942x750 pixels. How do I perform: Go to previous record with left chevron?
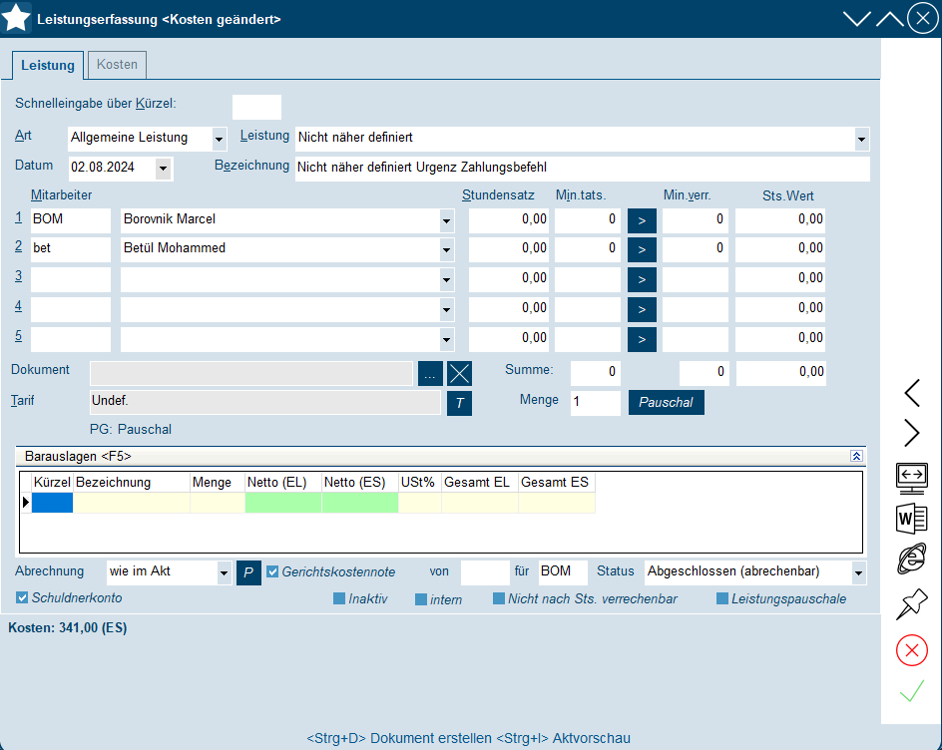[912, 393]
